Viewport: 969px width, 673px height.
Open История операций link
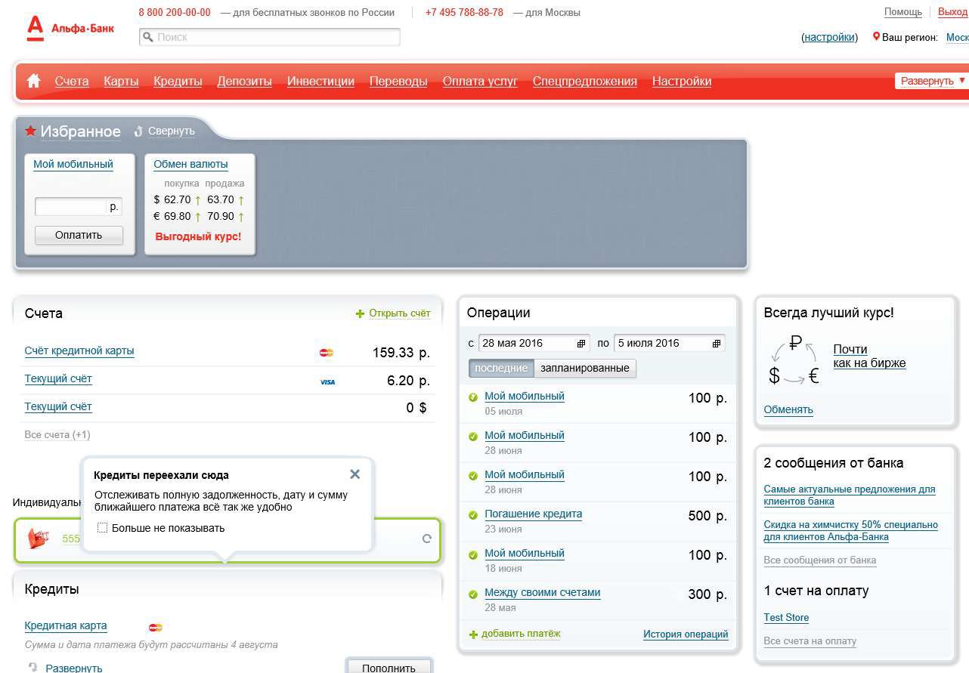(x=686, y=634)
